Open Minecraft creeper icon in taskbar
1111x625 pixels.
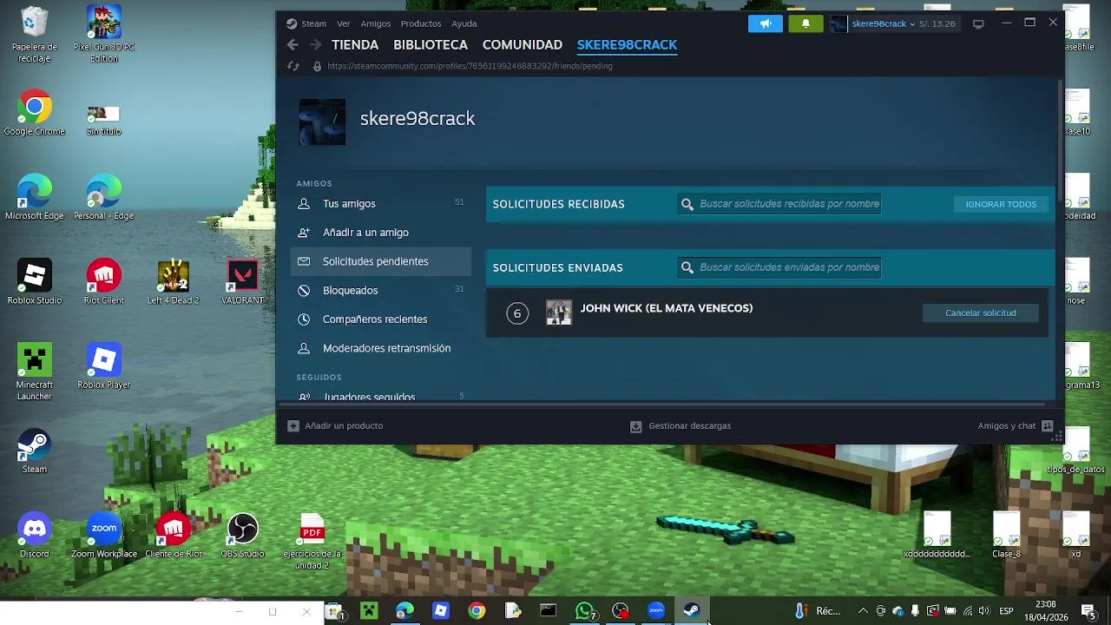(369, 611)
